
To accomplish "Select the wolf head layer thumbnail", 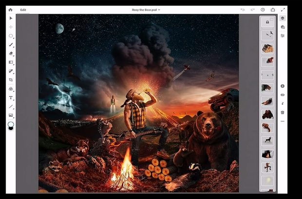I will coord(267,88).
